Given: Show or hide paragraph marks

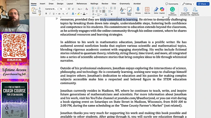Looking at the screenshot, I should coord(111,14).
